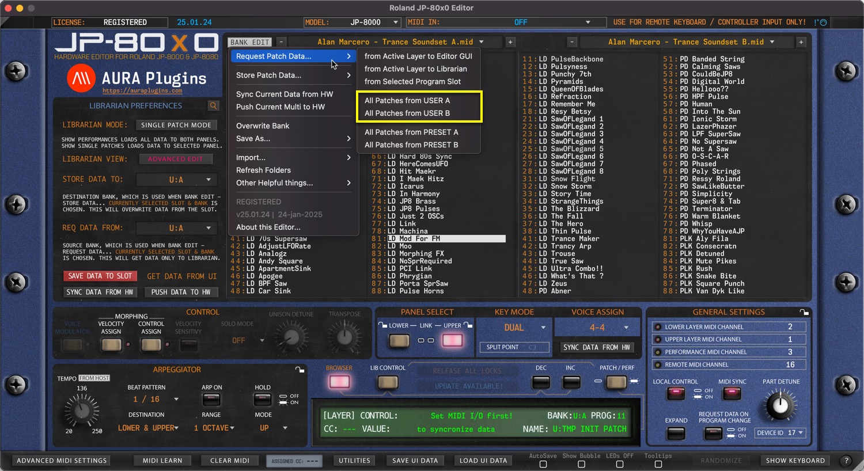The height and width of the screenshot is (471, 864).
Task: Click the SAVE DATA TO SLOT button
Action: [x=100, y=276]
